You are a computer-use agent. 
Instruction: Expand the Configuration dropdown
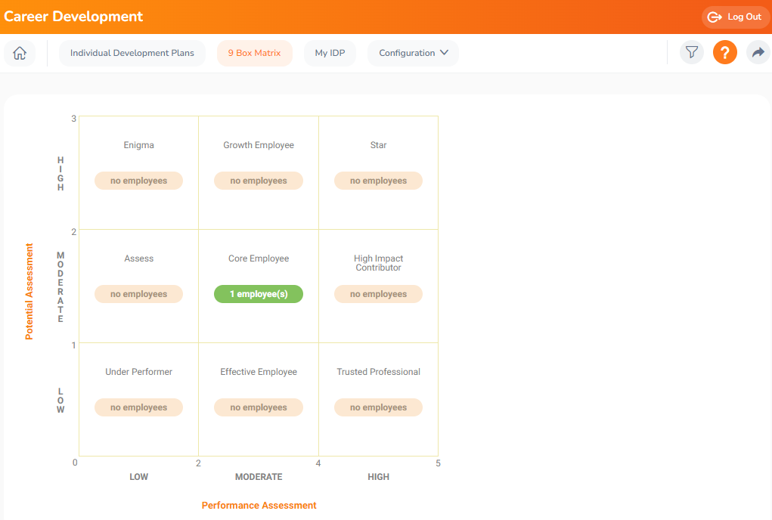pyautogui.click(x=413, y=53)
